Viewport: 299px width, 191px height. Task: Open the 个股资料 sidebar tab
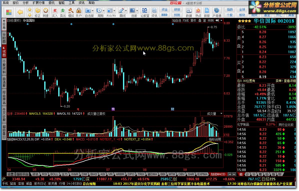click(x=4, y=67)
